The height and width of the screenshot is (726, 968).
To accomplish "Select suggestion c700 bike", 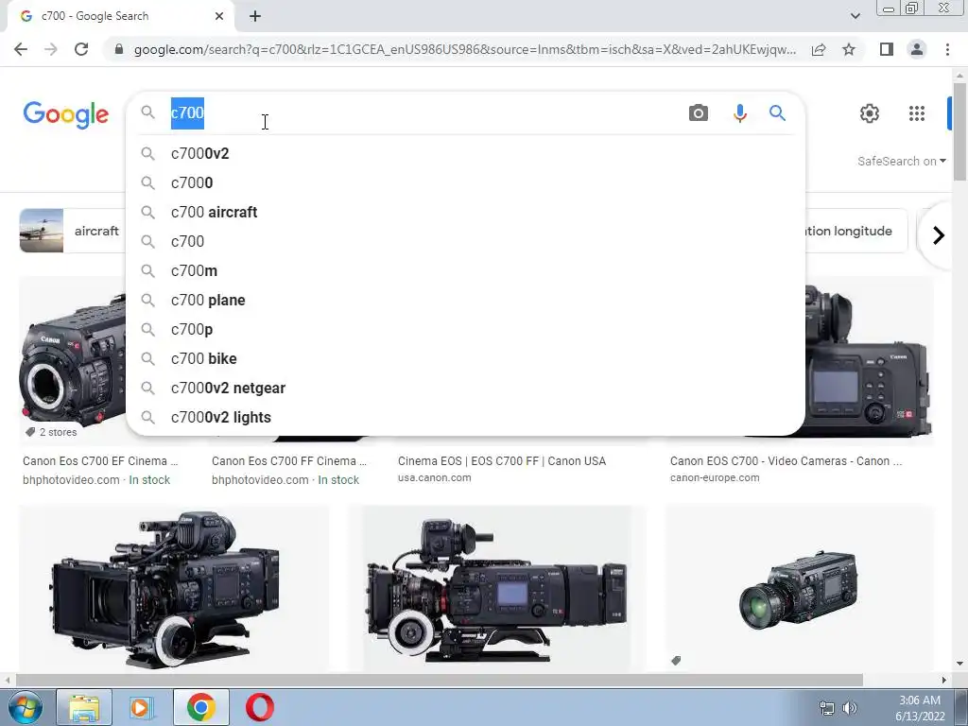I will (x=465, y=358).
